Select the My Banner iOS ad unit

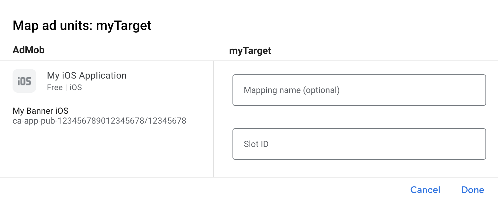(41, 111)
